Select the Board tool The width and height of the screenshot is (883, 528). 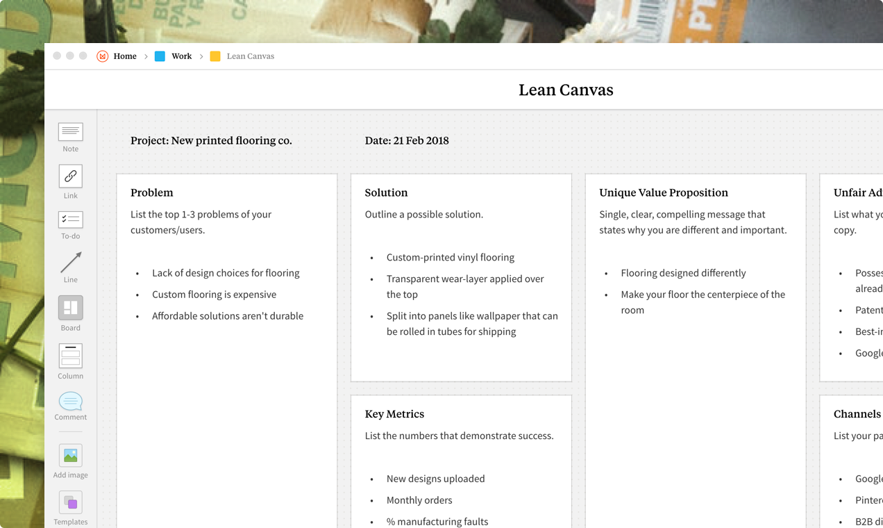pos(70,313)
